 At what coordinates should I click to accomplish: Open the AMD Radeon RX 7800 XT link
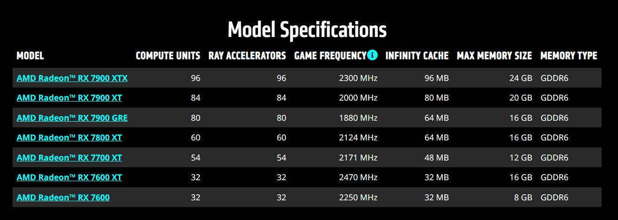[x=70, y=138]
